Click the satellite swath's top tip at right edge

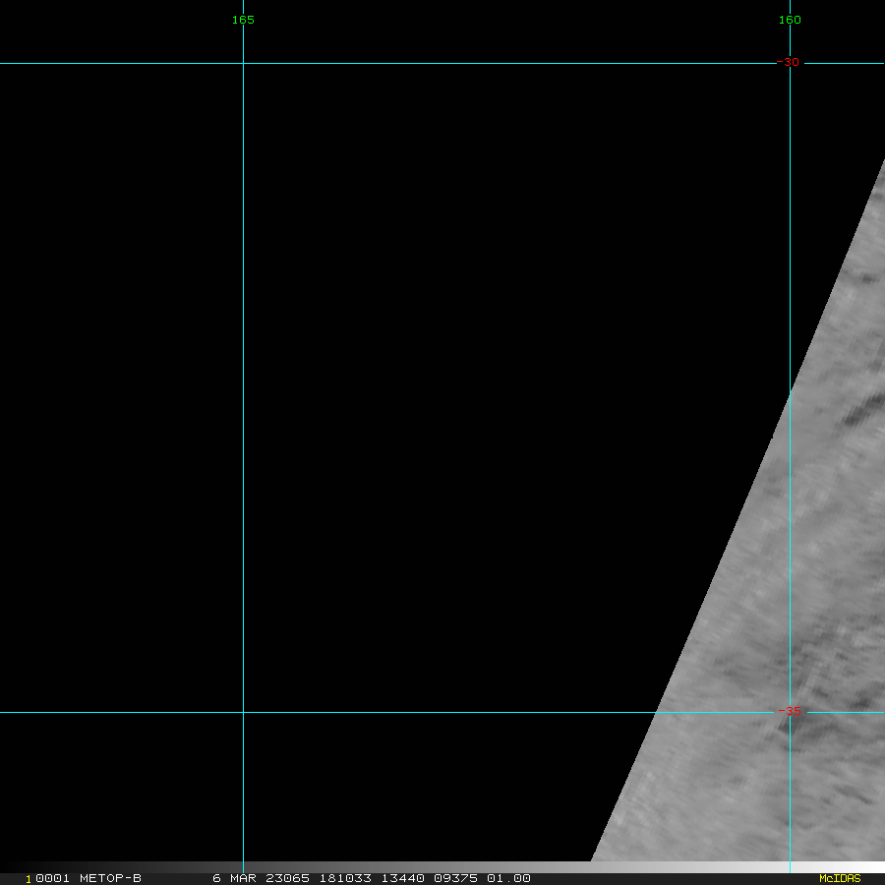click(x=882, y=162)
